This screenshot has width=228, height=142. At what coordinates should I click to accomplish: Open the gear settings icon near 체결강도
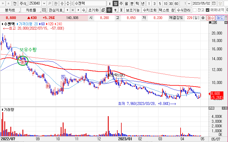pos(203,18)
